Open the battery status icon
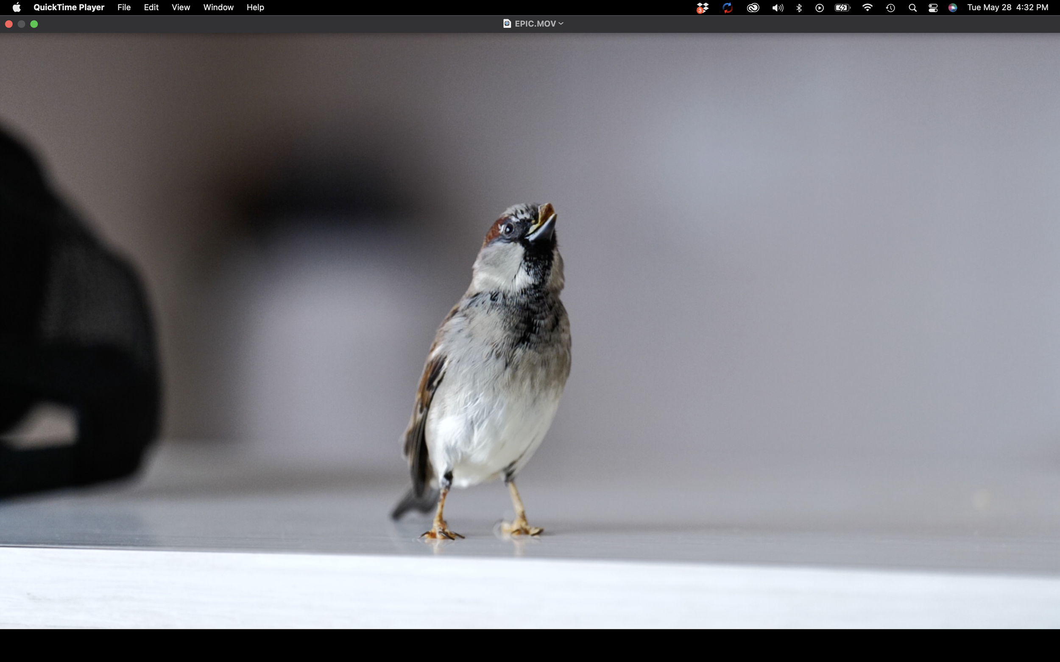 842,8
